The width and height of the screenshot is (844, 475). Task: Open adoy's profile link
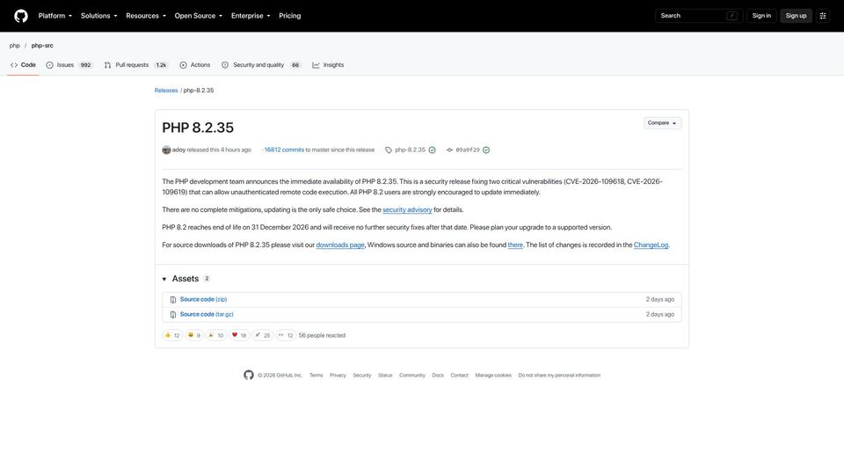(178, 150)
